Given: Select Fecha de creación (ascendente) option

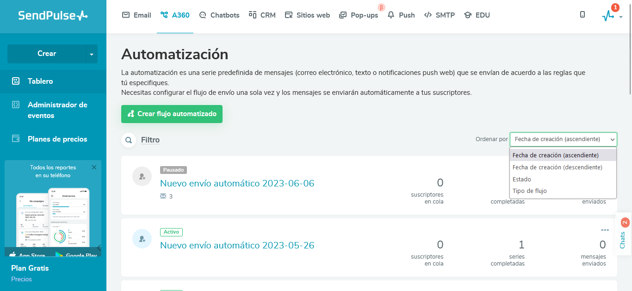Looking at the screenshot, I should [563, 155].
